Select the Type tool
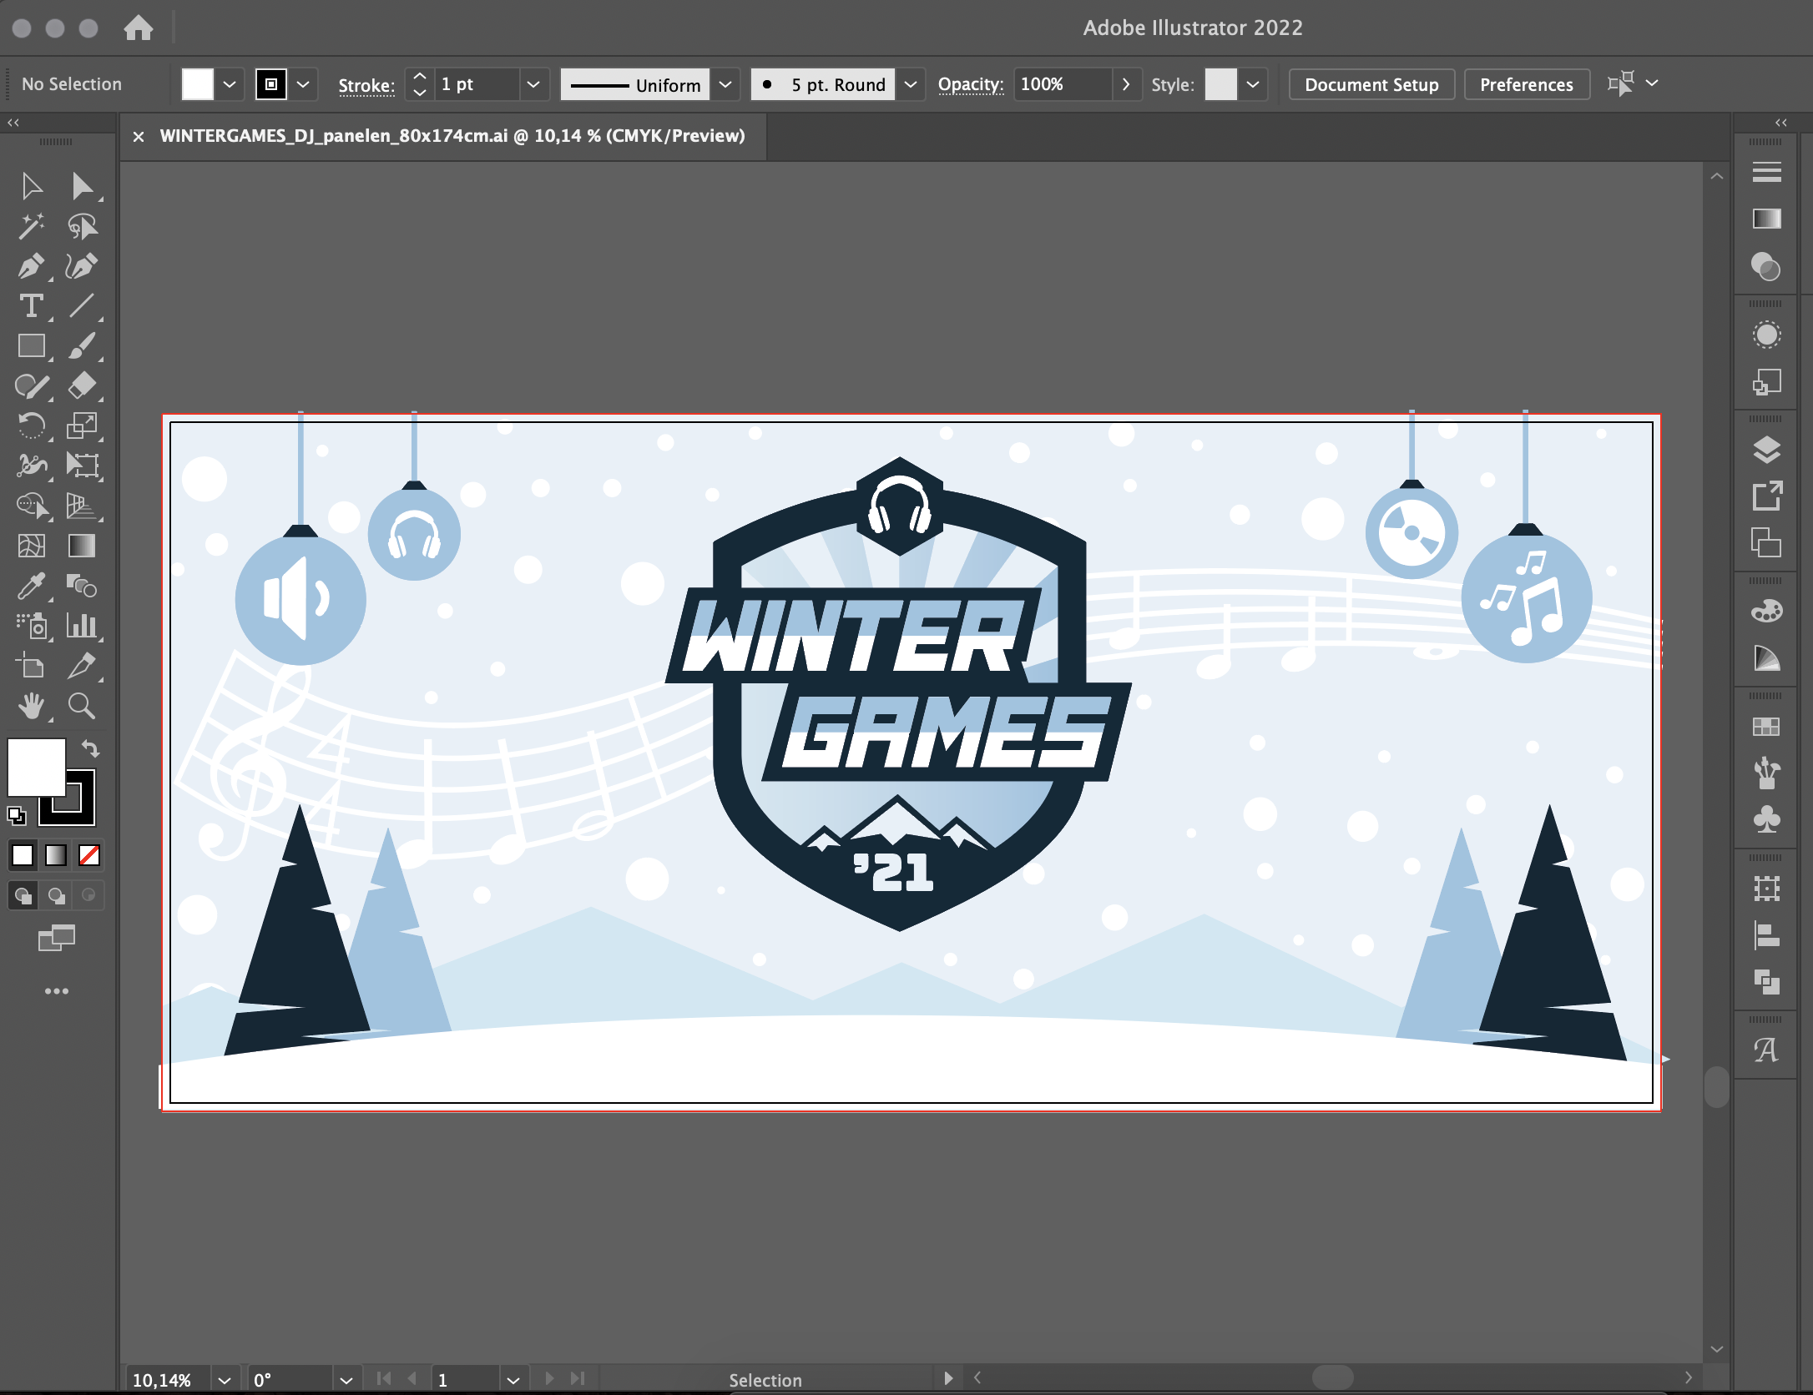 click(31, 306)
